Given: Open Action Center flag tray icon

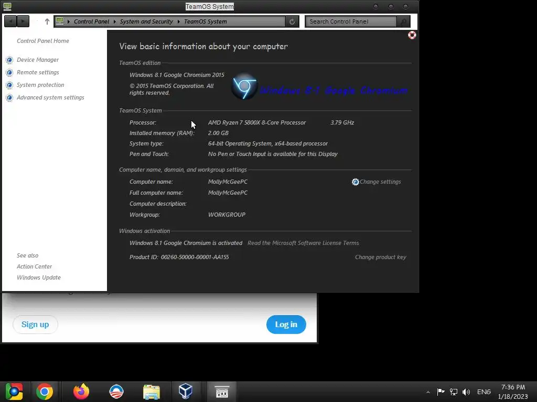Looking at the screenshot, I should click(441, 392).
